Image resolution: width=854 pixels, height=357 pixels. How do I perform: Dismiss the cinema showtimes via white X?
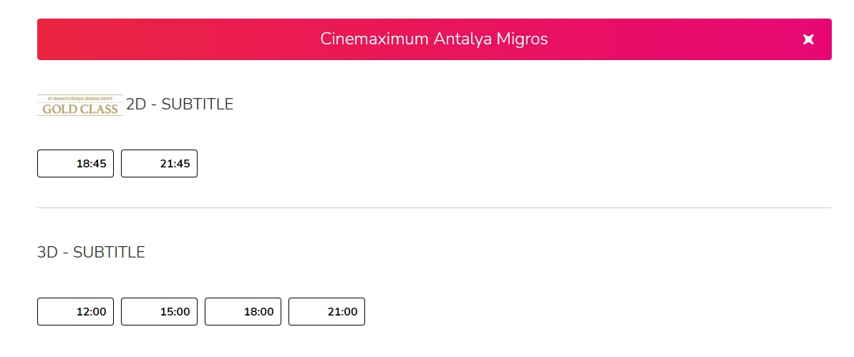tap(808, 39)
